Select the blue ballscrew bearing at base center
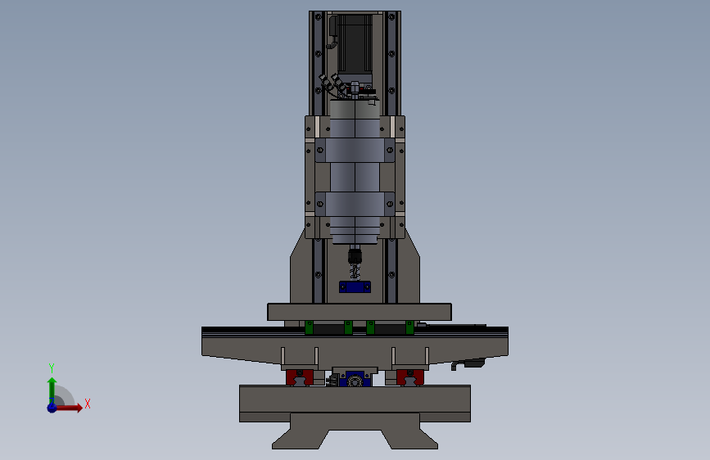Screen dimensions: 710x460 [x=355, y=380]
